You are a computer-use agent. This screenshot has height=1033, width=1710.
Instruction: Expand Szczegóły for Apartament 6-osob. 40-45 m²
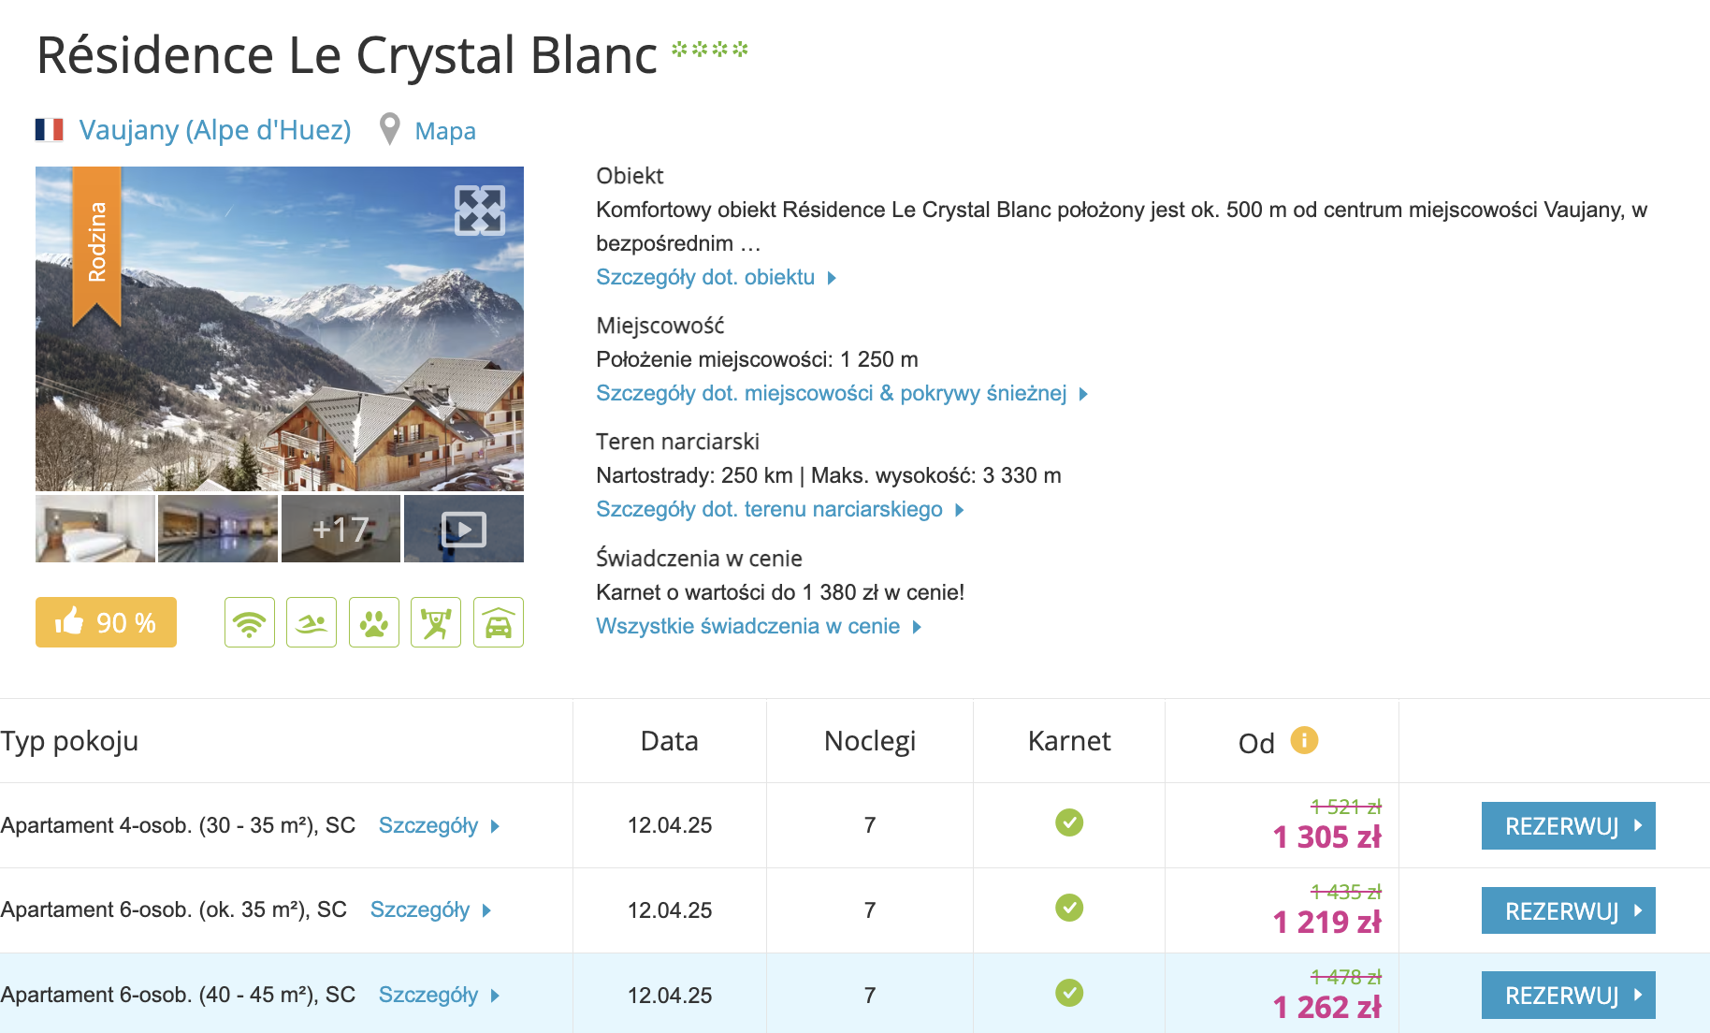(438, 995)
